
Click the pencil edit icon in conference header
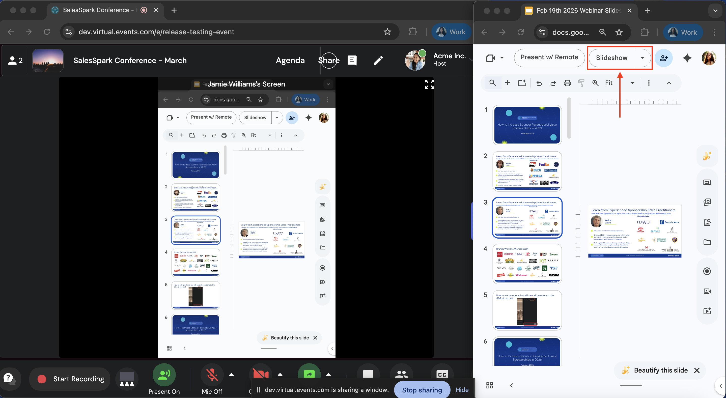pyautogui.click(x=378, y=60)
